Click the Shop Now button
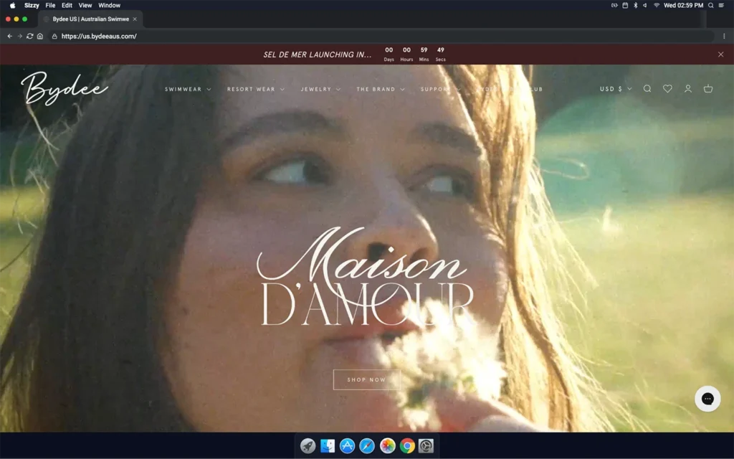 coord(366,379)
